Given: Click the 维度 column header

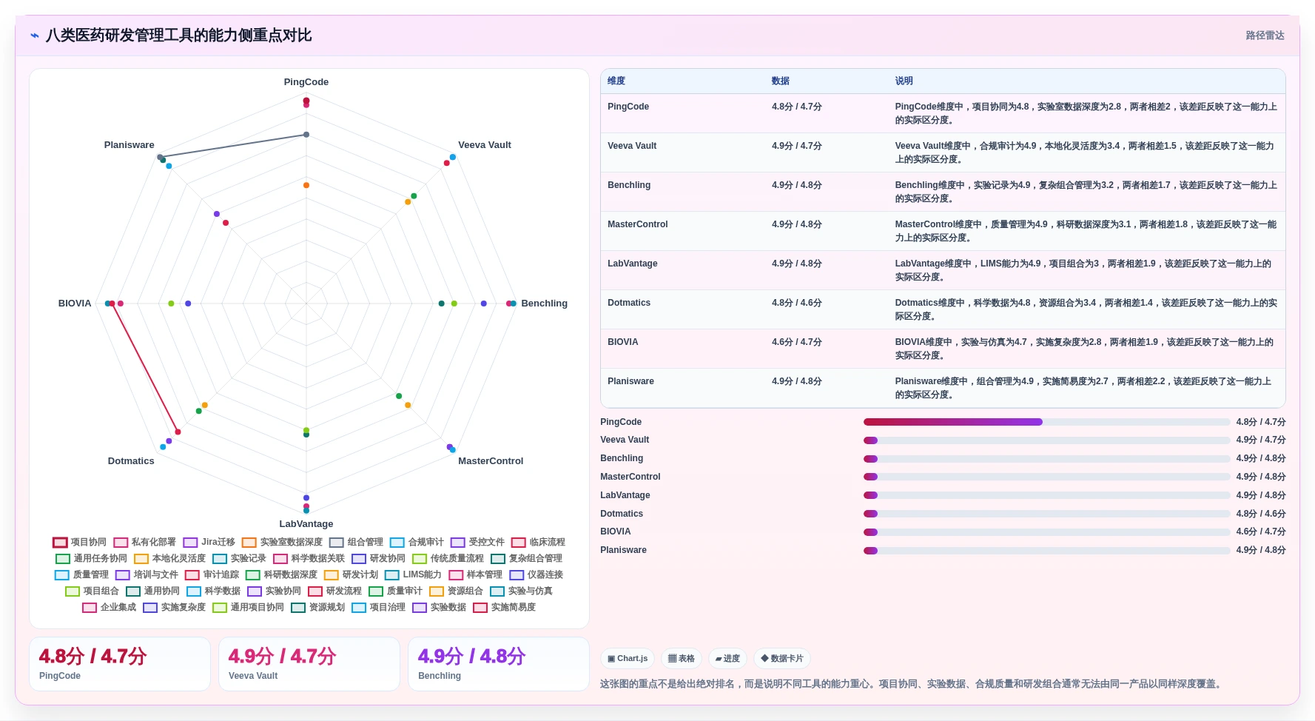Looking at the screenshot, I should coord(616,81).
